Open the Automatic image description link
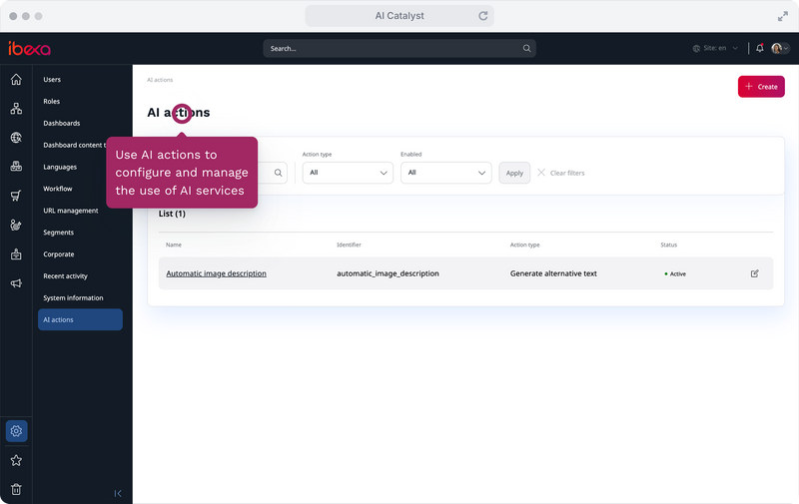The width and height of the screenshot is (799, 504). tap(216, 273)
